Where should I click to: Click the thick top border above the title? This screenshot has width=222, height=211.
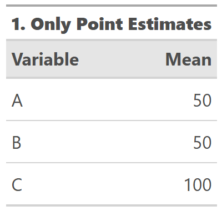pyautogui.click(x=112, y=6)
